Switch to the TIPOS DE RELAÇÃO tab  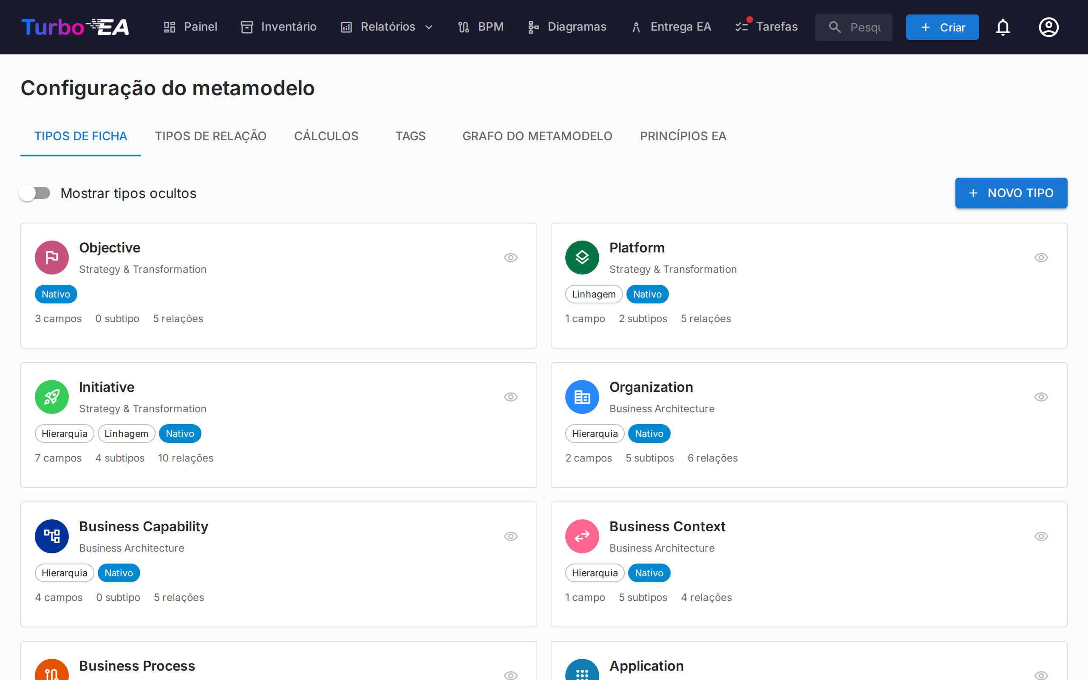point(211,136)
